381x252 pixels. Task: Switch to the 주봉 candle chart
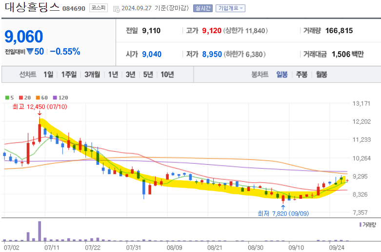click(301, 74)
